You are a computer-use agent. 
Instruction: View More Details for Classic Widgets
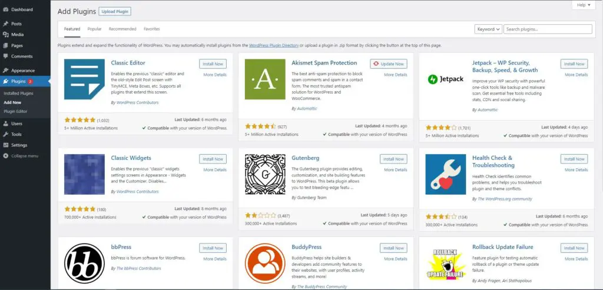click(x=215, y=170)
